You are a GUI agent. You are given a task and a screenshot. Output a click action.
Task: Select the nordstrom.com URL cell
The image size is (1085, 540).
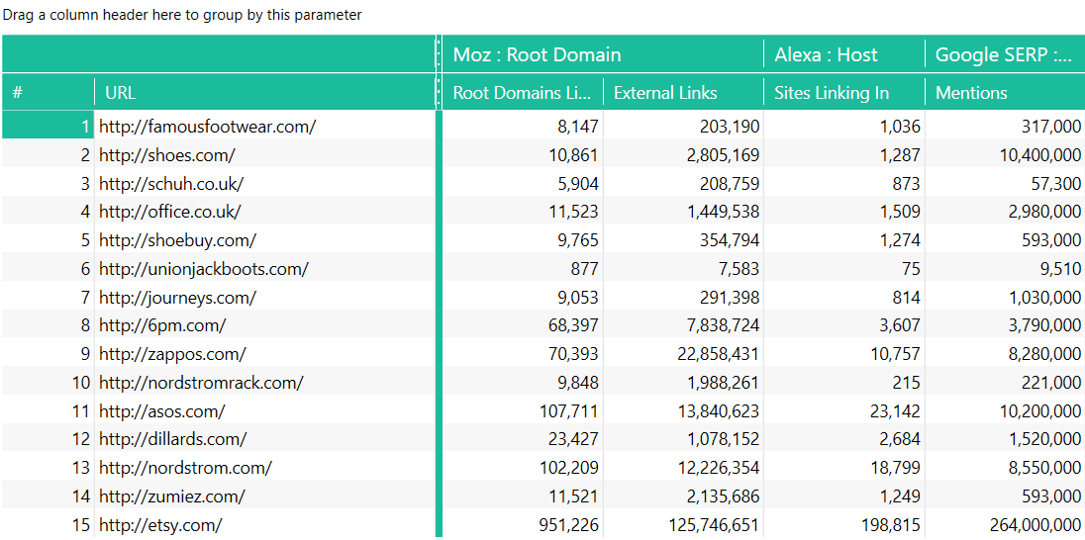(x=265, y=468)
